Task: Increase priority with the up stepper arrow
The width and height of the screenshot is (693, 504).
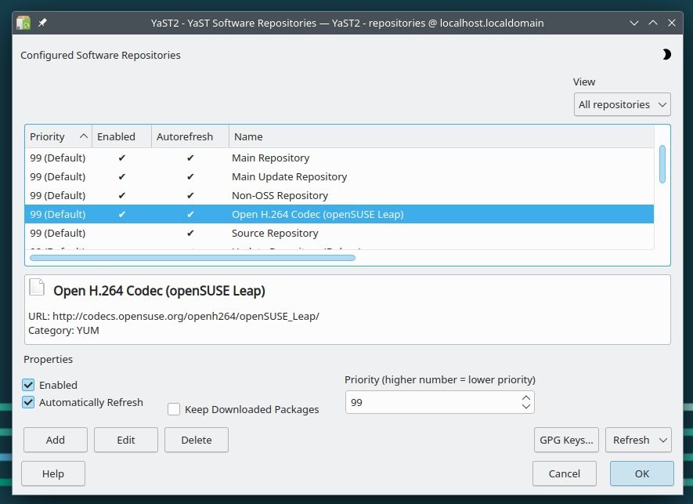Action: tap(525, 397)
